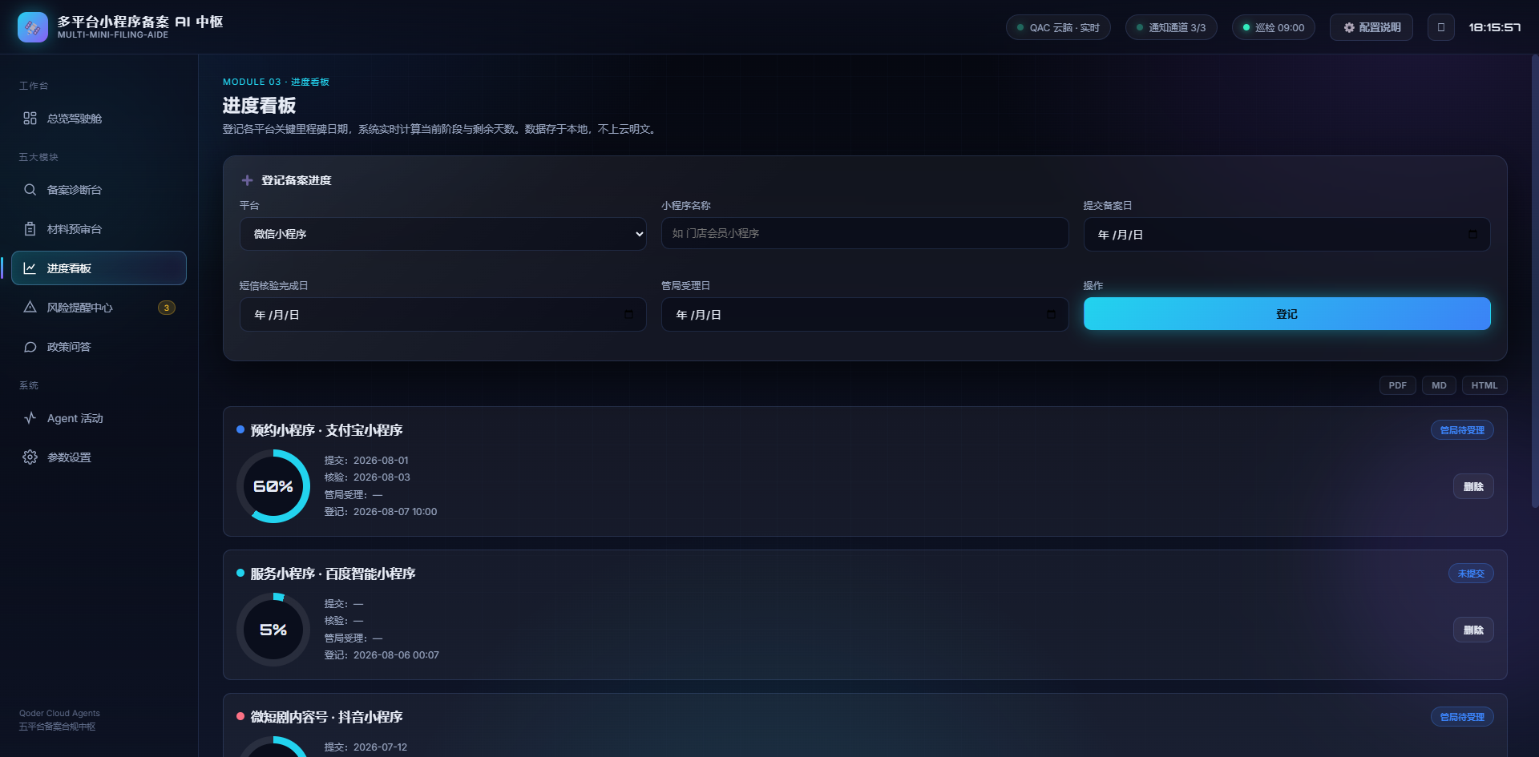Click the 通知通道 3/3 status pill
Image resolution: width=1539 pixels, height=757 pixels.
pyautogui.click(x=1171, y=27)
